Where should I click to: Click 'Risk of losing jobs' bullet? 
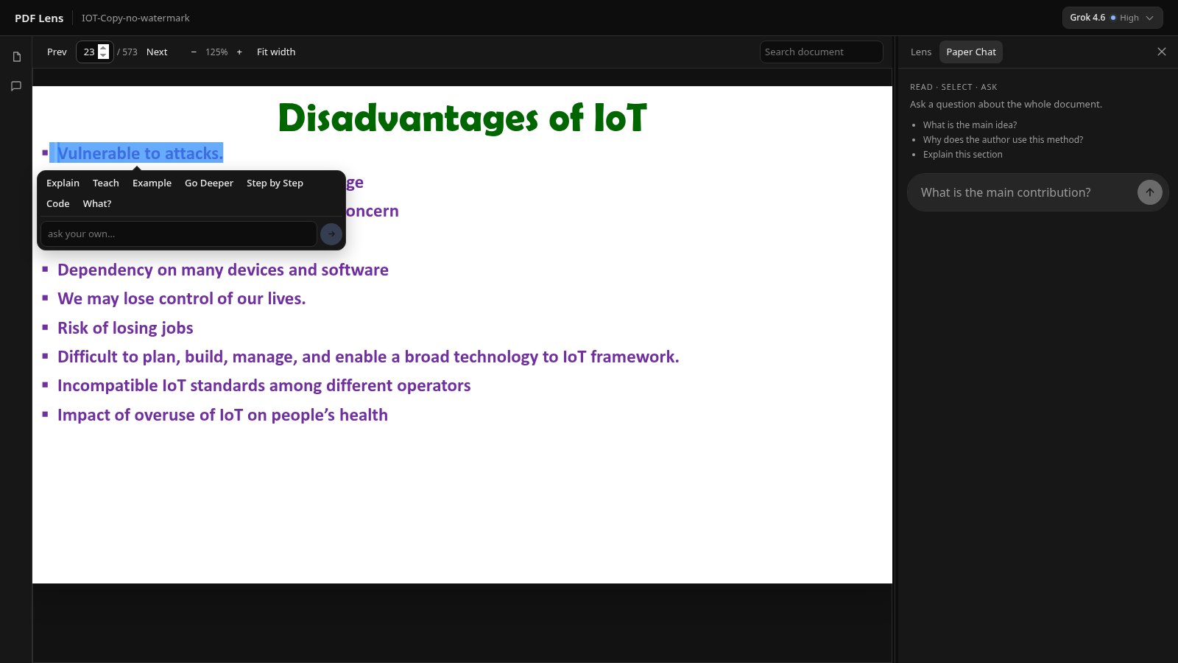pos(125,328)
